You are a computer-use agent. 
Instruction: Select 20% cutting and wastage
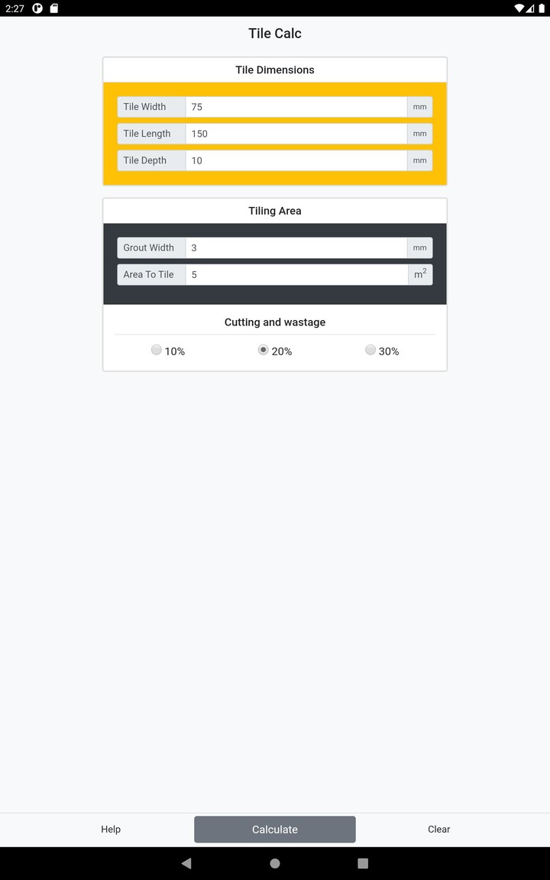(264, 350)
